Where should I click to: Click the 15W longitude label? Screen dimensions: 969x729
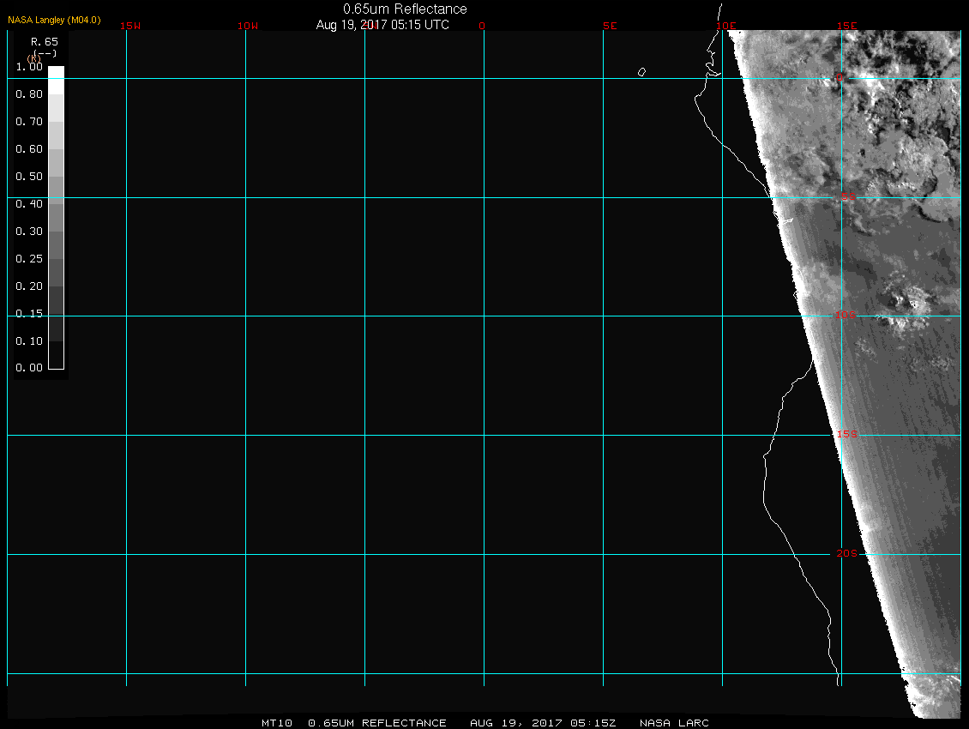130,26
